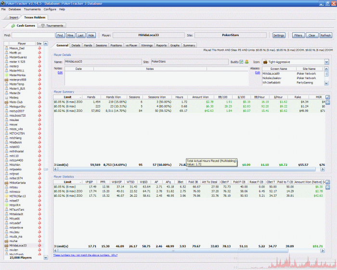Viewport: 337px width, 270px height.
Task: Click PokerStars site icon for mitresco
Action: [x=39, y=192]
